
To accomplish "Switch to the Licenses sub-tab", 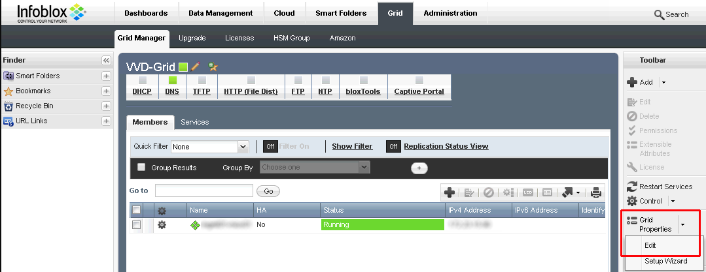I will pyautogui.click(x=239, y=38).
